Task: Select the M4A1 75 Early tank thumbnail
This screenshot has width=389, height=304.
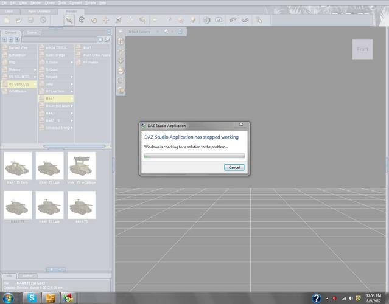Action: click(x=18, y=166)
